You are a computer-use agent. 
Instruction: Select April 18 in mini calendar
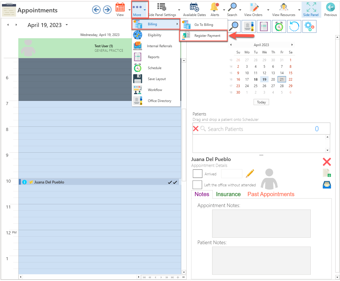tap(256, 80)
